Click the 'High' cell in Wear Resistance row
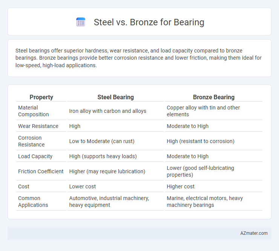 (75, 126)
